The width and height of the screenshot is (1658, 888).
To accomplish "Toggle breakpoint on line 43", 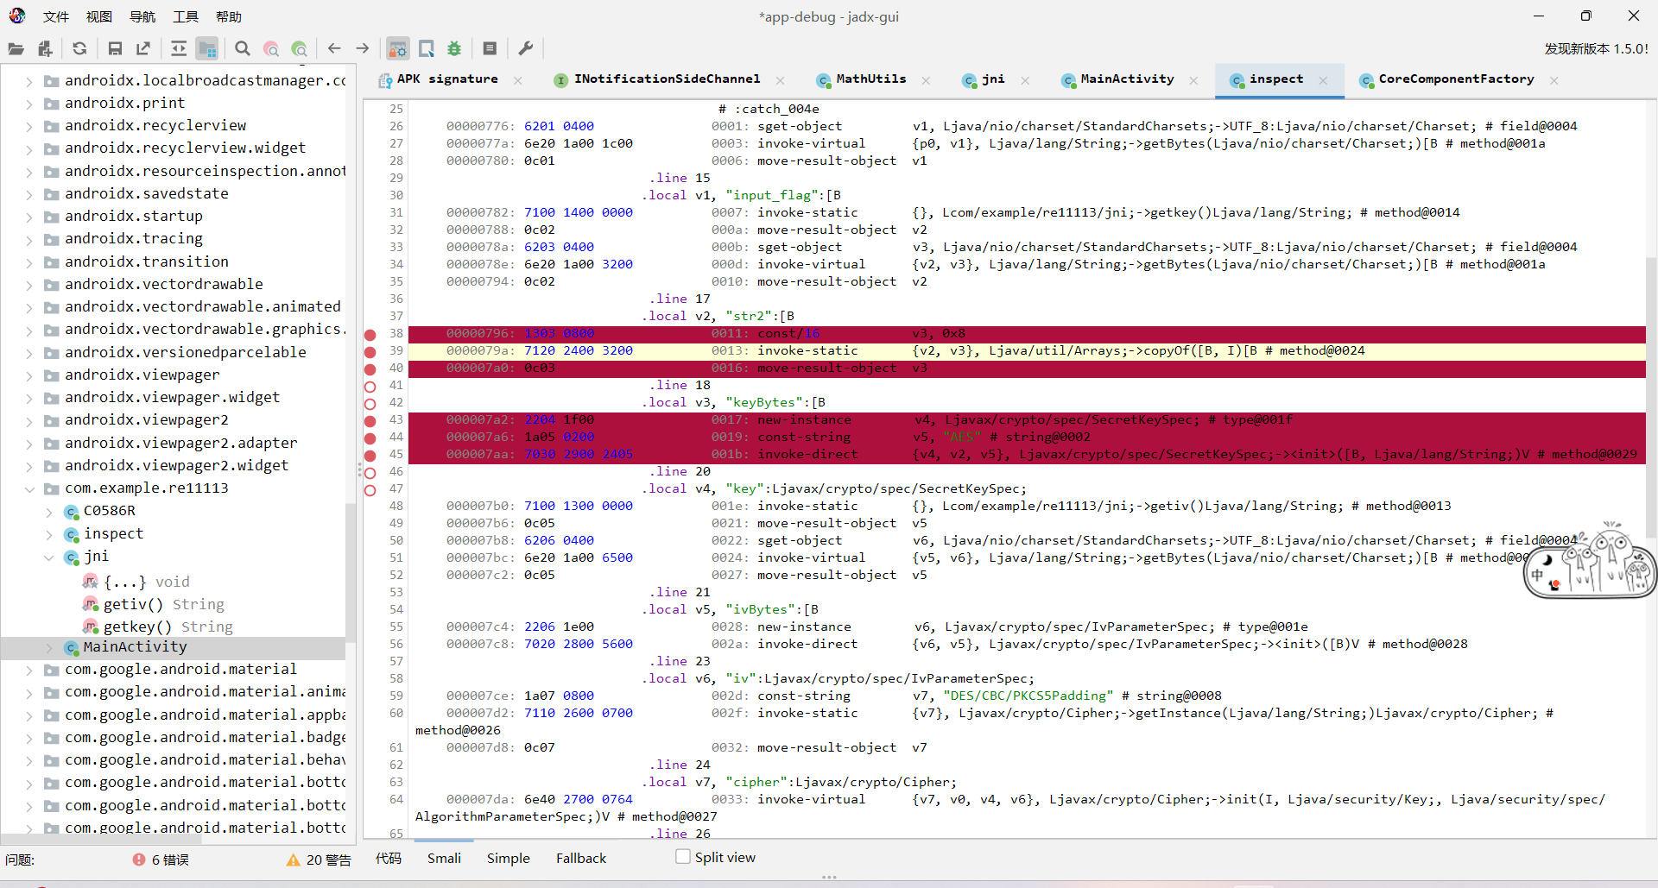I will pyautogui.click(x=370, y=421).
